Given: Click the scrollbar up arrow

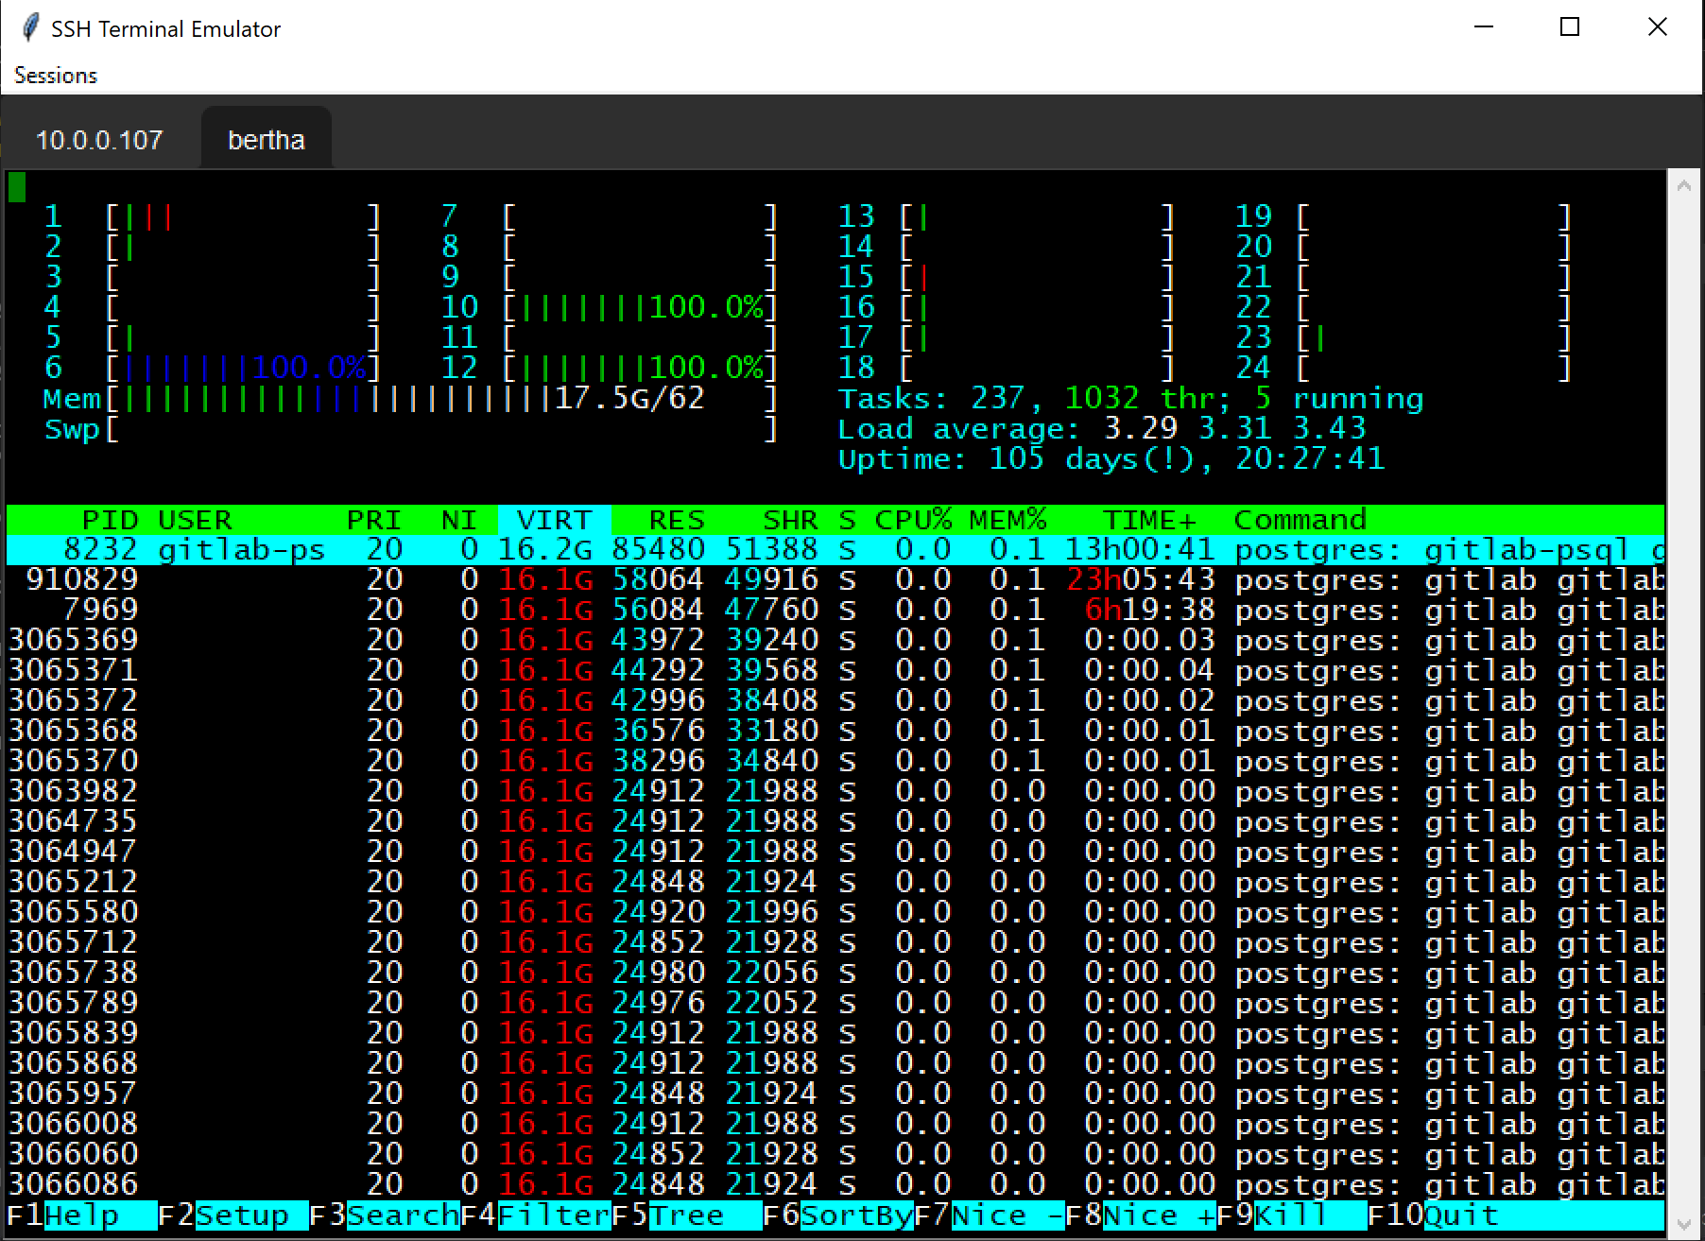Looking at the screenshot, I should pyautogui.click(x=1684, y=186).
